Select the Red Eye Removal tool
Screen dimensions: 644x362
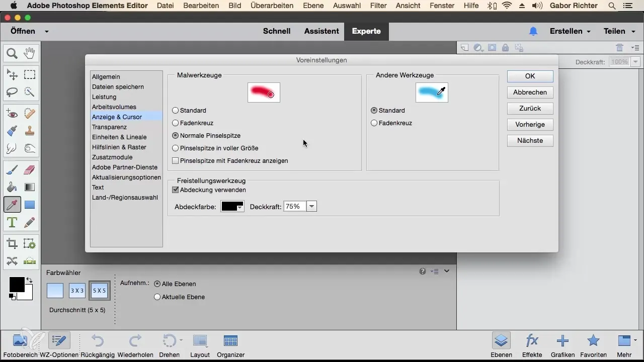12,114
